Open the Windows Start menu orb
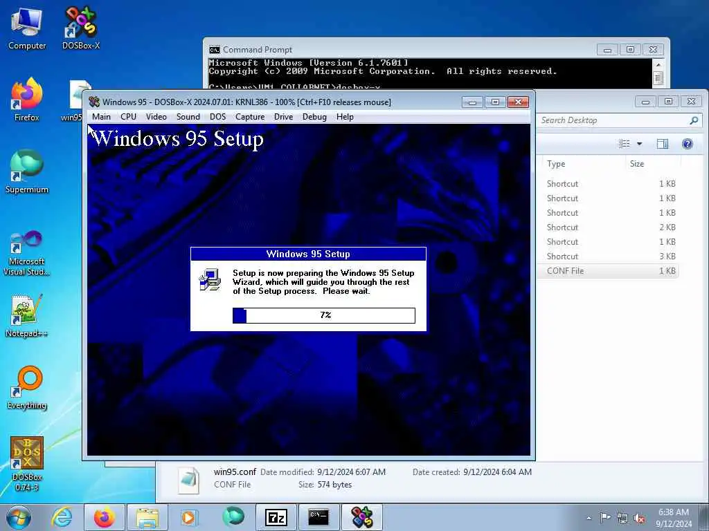The image size is (709, 531). click(19, 517)
